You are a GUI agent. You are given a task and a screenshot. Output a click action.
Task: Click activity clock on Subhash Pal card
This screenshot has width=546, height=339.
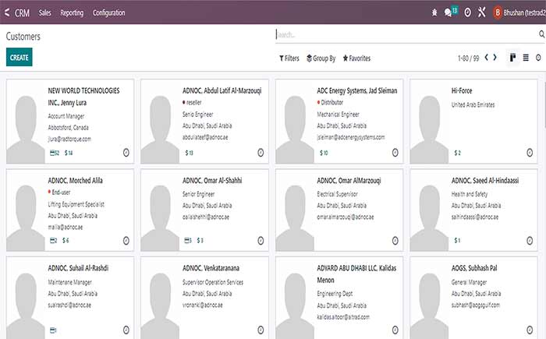pyautogui.click(x=530, y=330)
